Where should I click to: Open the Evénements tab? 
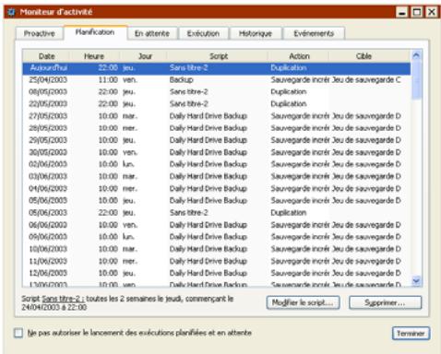click(314, 33)
